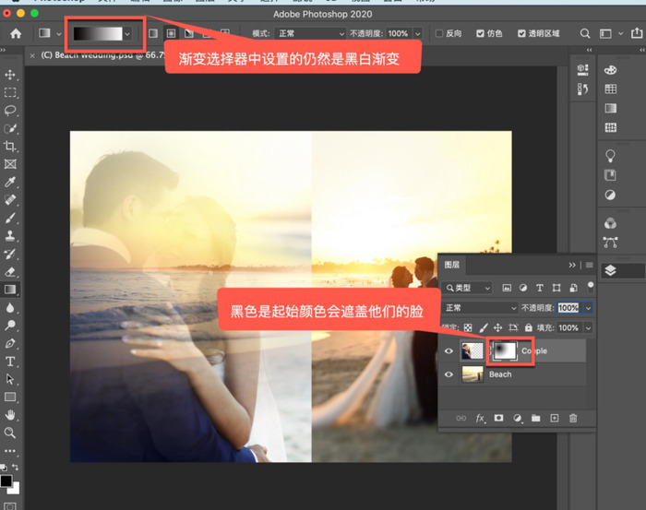Toggle layer filtering on or off

pos(591,288)
